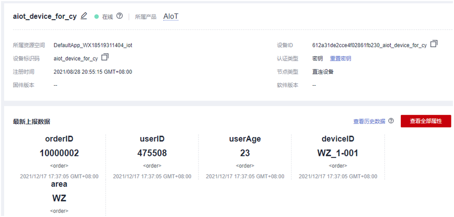Copy the device identifier aiot_device_for_cy
Image resolution: width=454 pixels, height=217 pixels.
pyautogui.click(x=104, y=58)
